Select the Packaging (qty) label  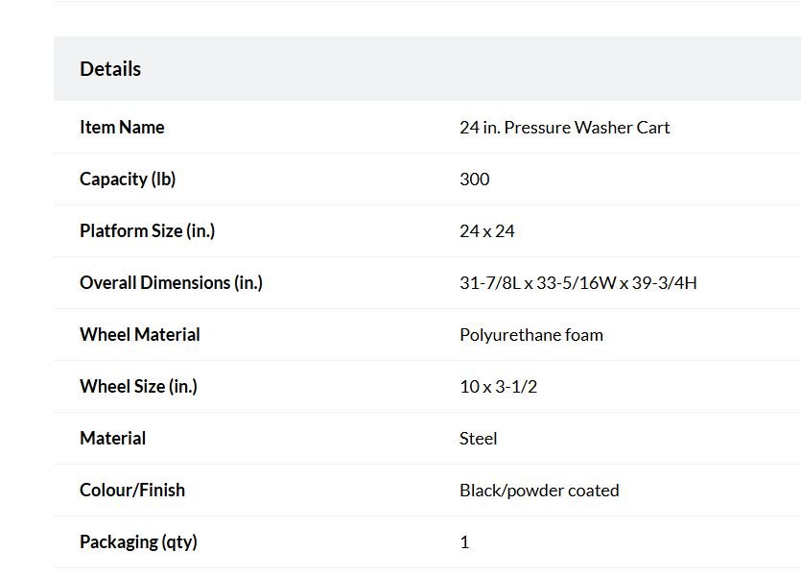pyautogui.click(x=138, y=541)
